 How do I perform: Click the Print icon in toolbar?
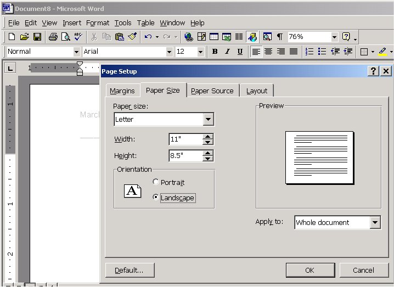(x=53, y=37)
